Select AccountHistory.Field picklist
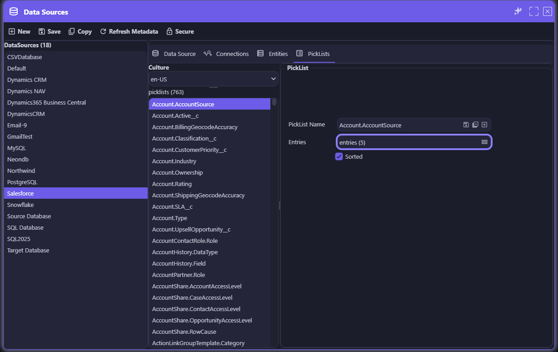 (x=209, y=263)
